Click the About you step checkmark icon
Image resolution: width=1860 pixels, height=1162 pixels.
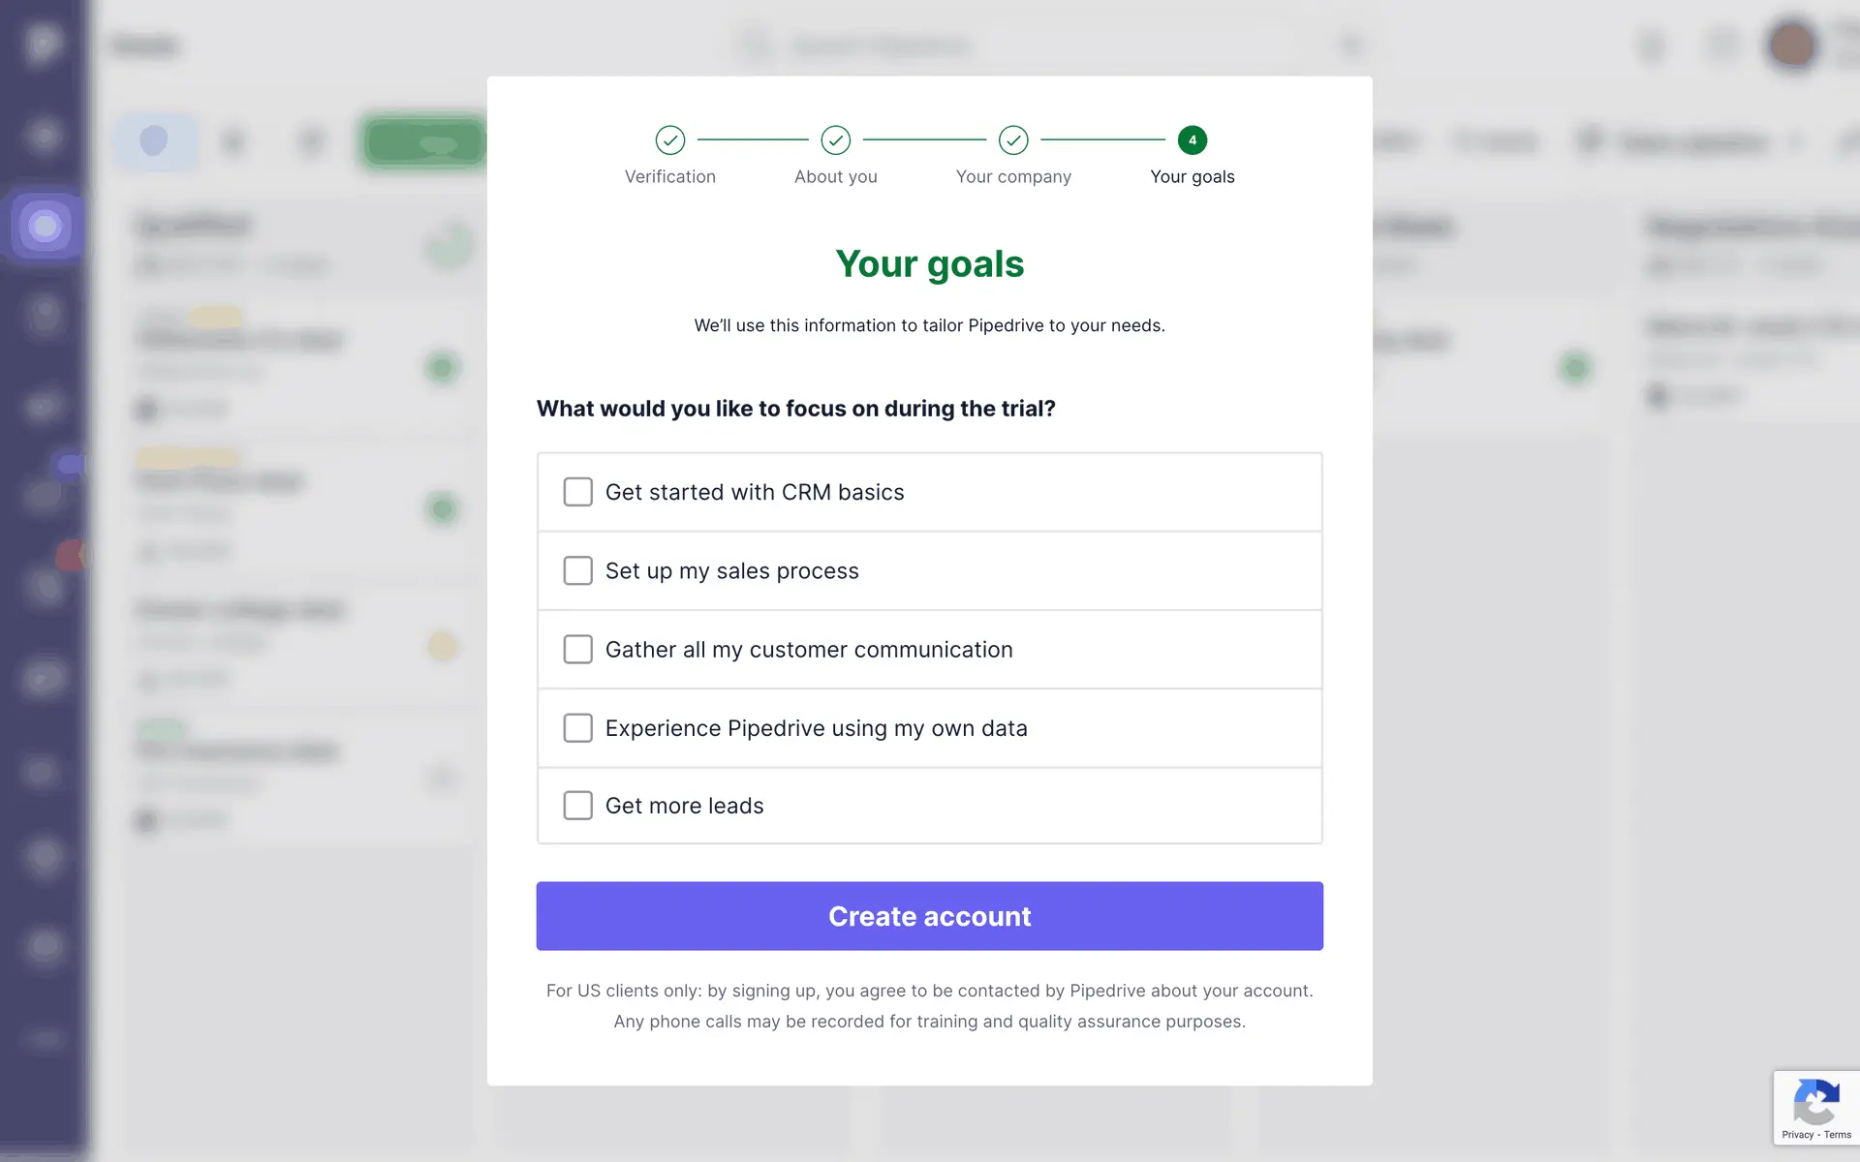(x=835, y=140)
